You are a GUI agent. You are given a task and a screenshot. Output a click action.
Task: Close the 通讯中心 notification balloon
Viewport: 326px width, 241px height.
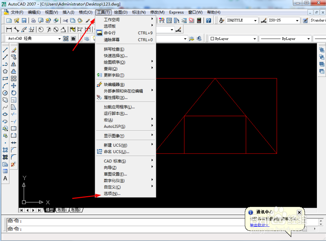pos(299,212)
